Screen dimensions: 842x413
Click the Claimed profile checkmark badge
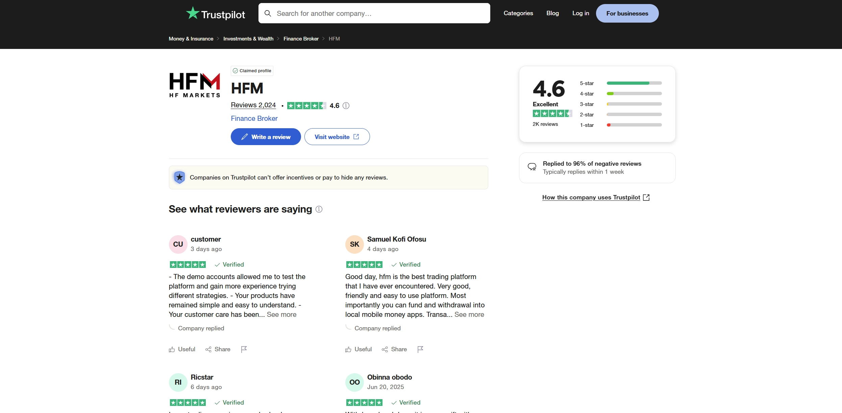tap(252, 71)
